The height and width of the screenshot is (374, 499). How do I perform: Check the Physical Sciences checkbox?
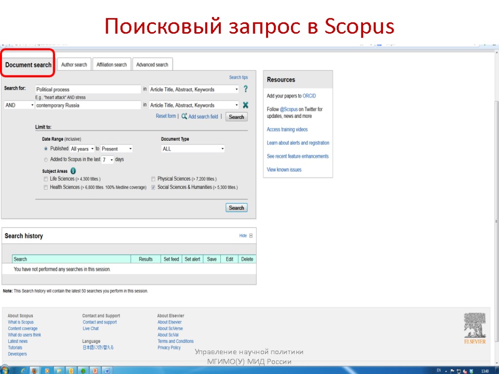coord(154,179)
